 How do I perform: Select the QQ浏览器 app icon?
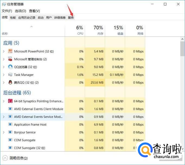tap(10, 67)
